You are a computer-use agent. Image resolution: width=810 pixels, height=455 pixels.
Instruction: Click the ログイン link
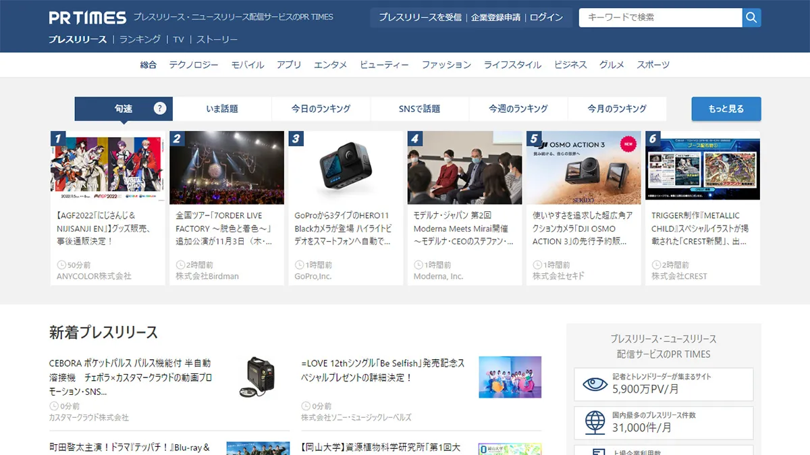546,18
